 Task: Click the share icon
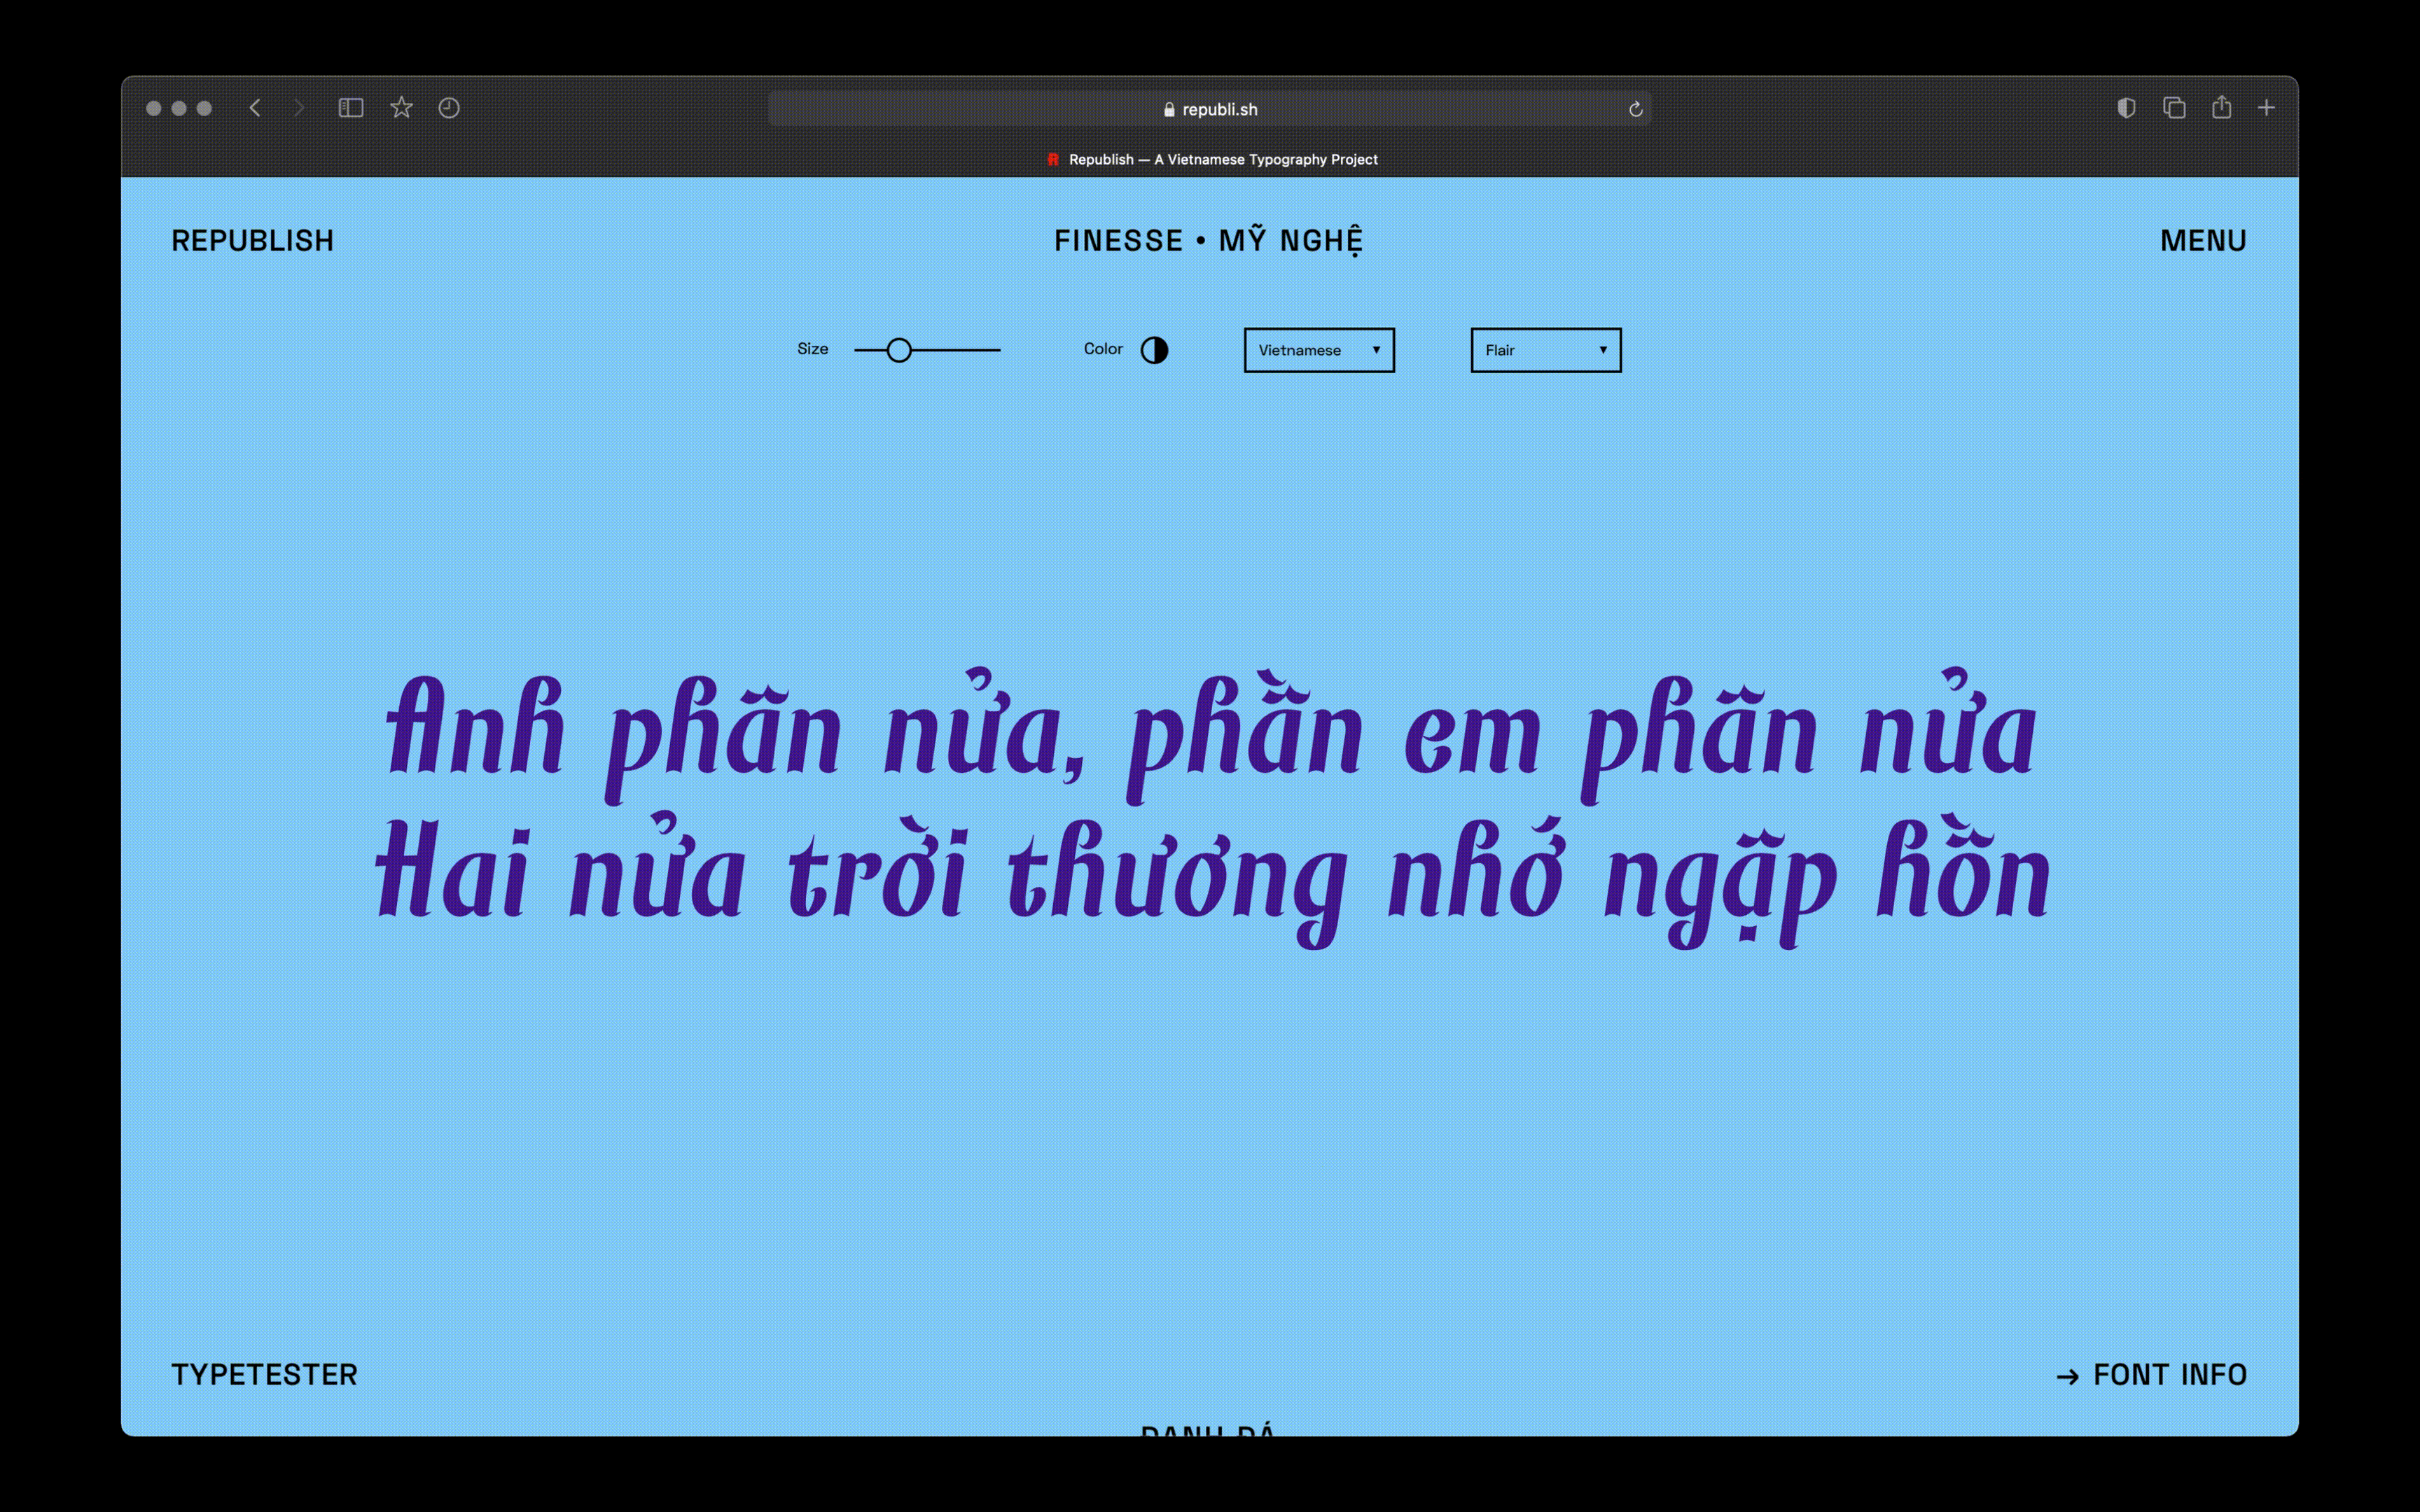click(x=2221, y=107)
